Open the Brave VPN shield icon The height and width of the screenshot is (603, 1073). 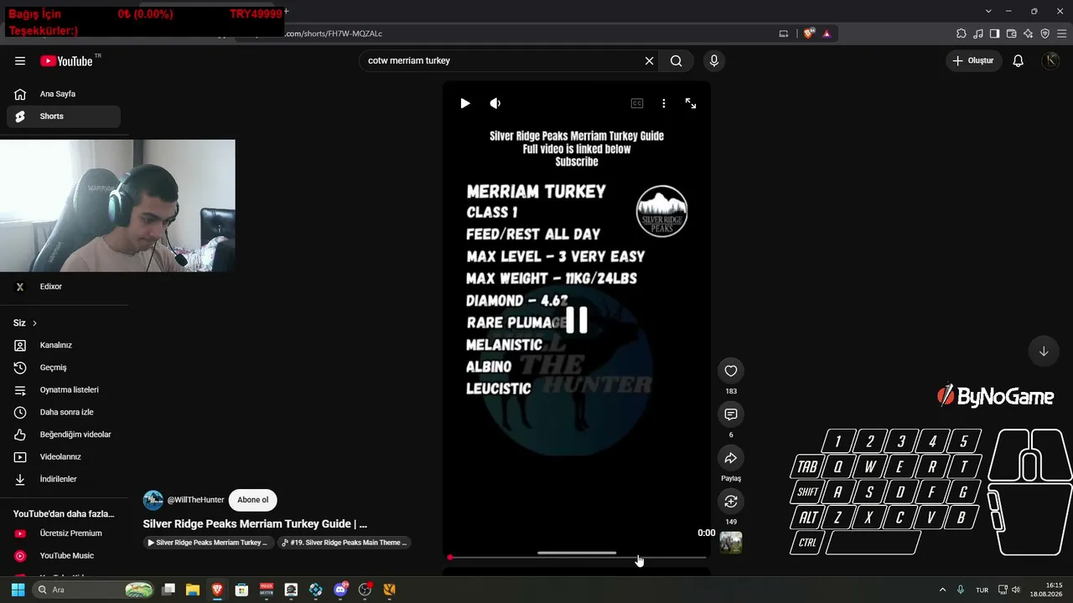1045,33
